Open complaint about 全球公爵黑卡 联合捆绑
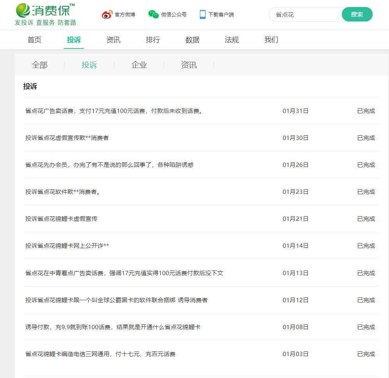Image resolution: width=389 pixels, height=378 pixels. pos(116,300)
